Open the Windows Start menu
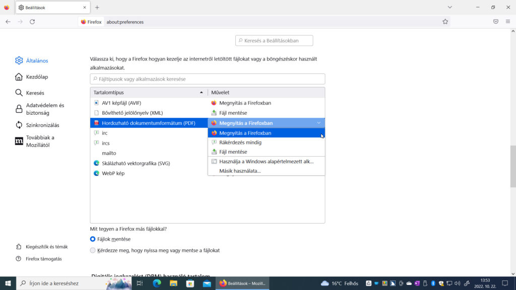 [x=8, y=283]
